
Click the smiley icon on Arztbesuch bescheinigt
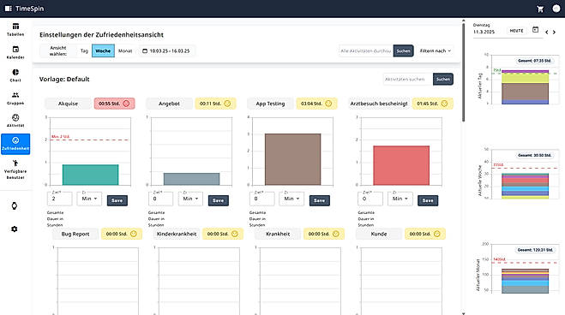(444, 104)
